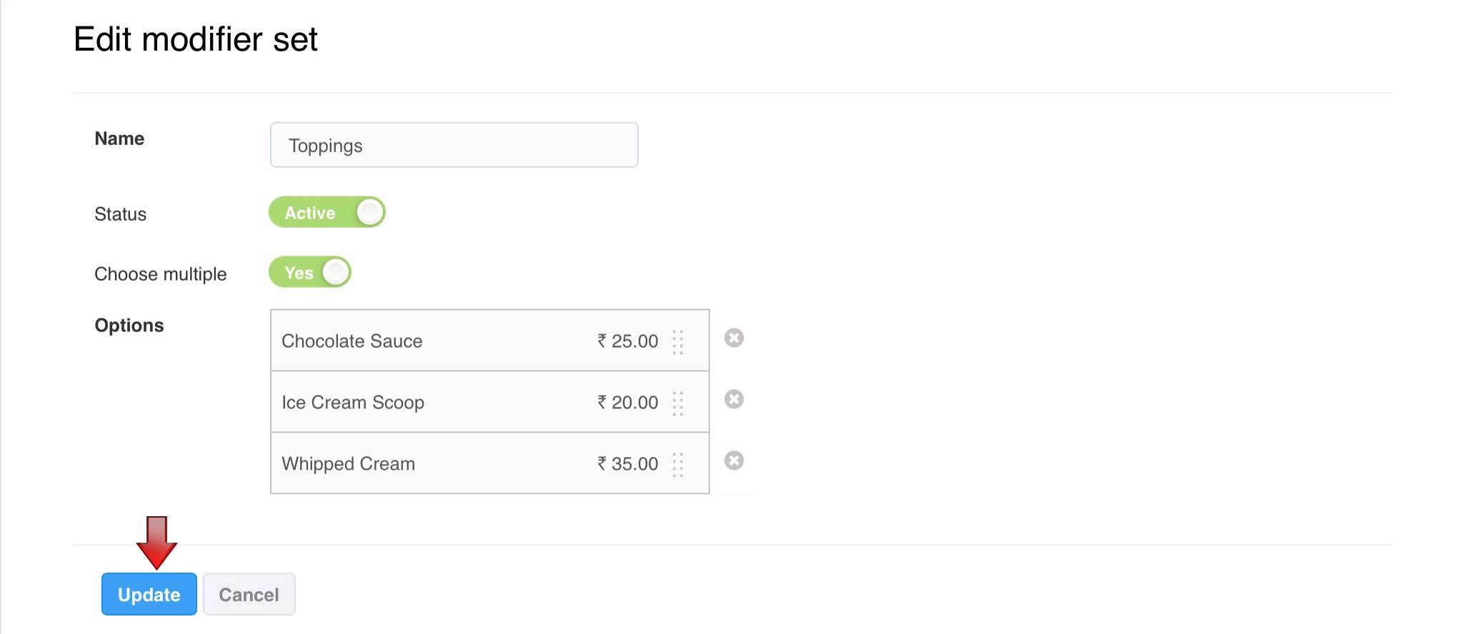Turn off the Choose multiple switch
Image resolution: width=1463 pixels, height=634 pixels.
coord(310,272)
